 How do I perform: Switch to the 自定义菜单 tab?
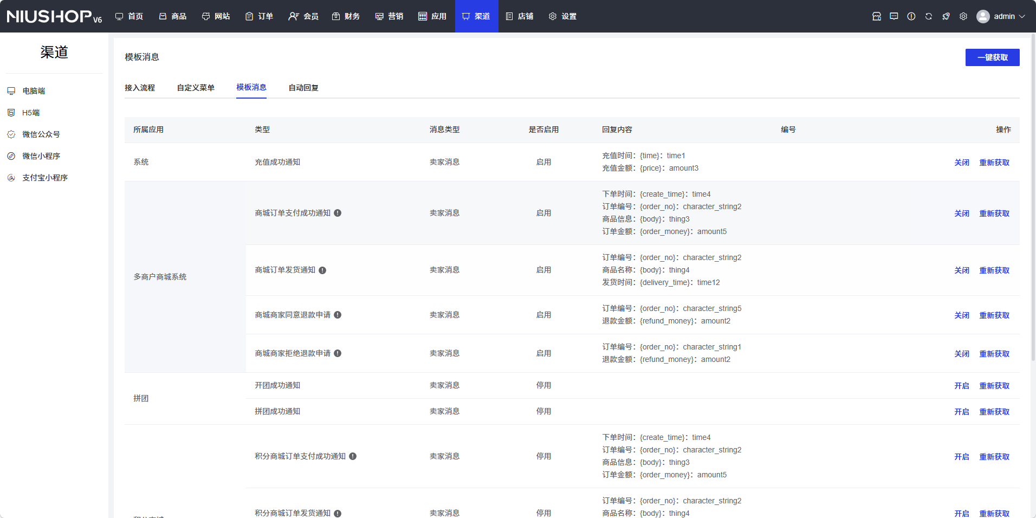pos(196,88)
